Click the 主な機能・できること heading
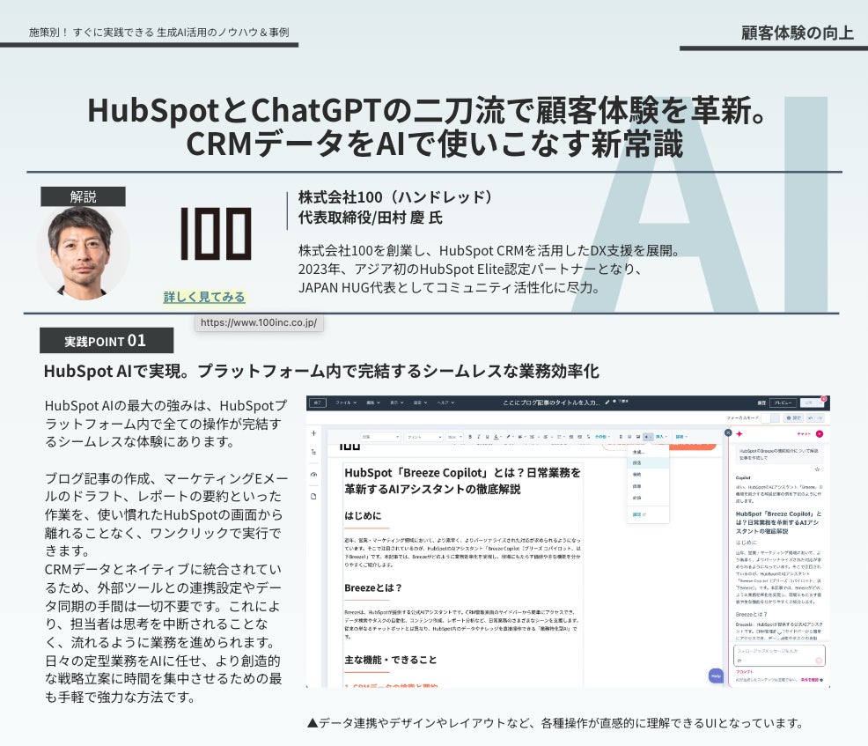 coord(390,660)
